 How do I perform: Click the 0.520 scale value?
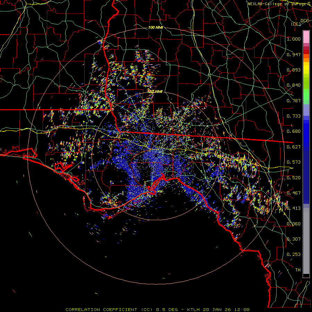click(x=294, y=178)
